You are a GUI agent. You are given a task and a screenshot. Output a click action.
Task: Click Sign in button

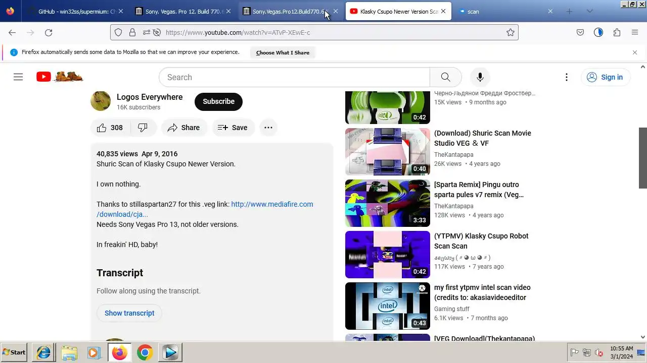[605, 77]
